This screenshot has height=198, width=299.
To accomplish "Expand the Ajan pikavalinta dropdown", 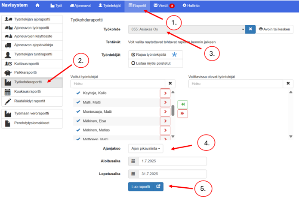I will [145, 148].
